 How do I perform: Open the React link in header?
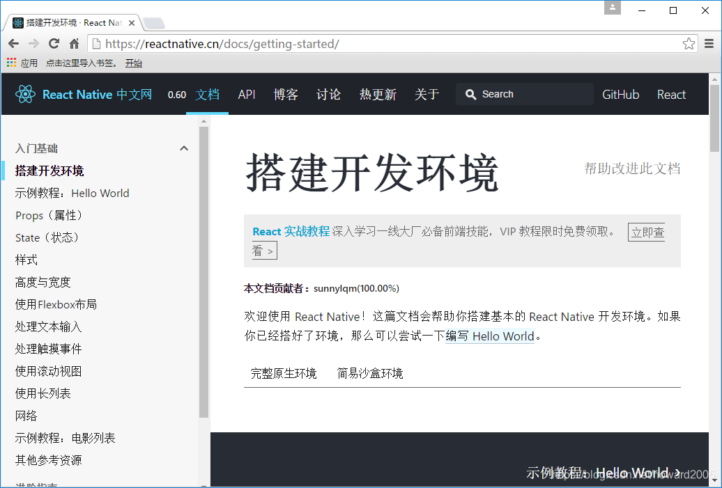[671, 95]
